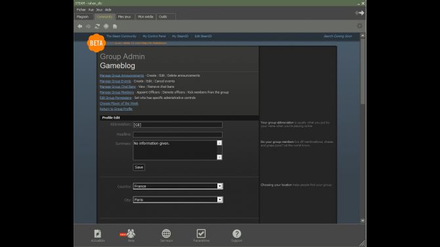Viewport: 440px width, 247px height.
Task: Open Edit SteamID link
Action: coord(203,36)
